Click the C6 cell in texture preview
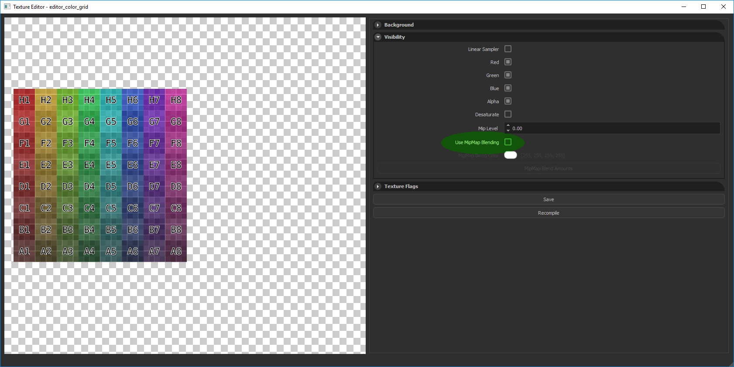734x367 pixels. pyautogui.click(x=133, y=208)
